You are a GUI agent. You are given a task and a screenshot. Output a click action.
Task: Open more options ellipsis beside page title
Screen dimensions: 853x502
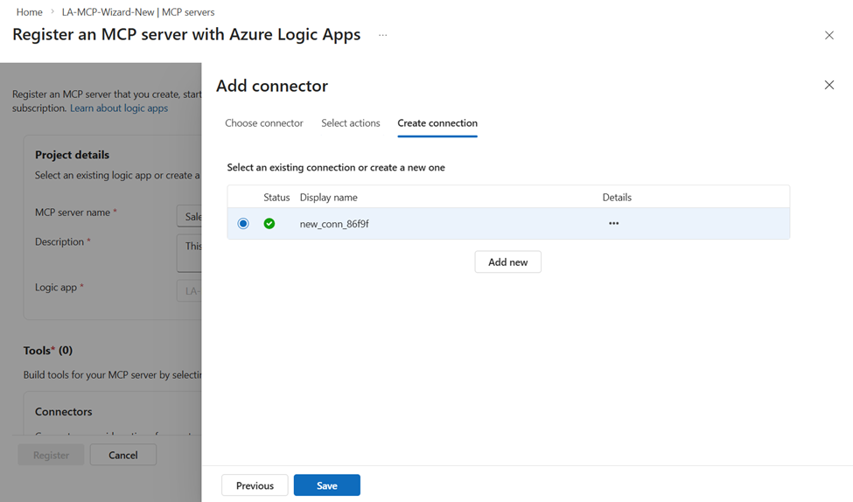coord(382,35)
